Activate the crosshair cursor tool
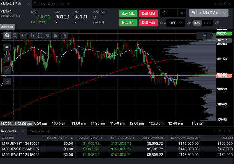 (x=7, y=47)
